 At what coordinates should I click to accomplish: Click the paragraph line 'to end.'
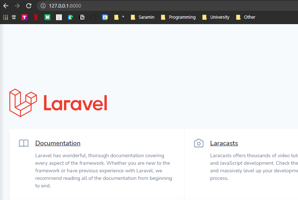43,186
